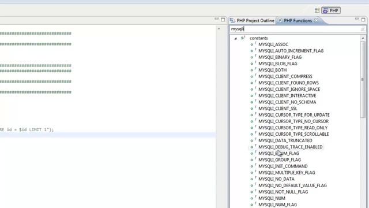Select MYSQLI_DATA_TRUNCATED constant

pos(285,140)
